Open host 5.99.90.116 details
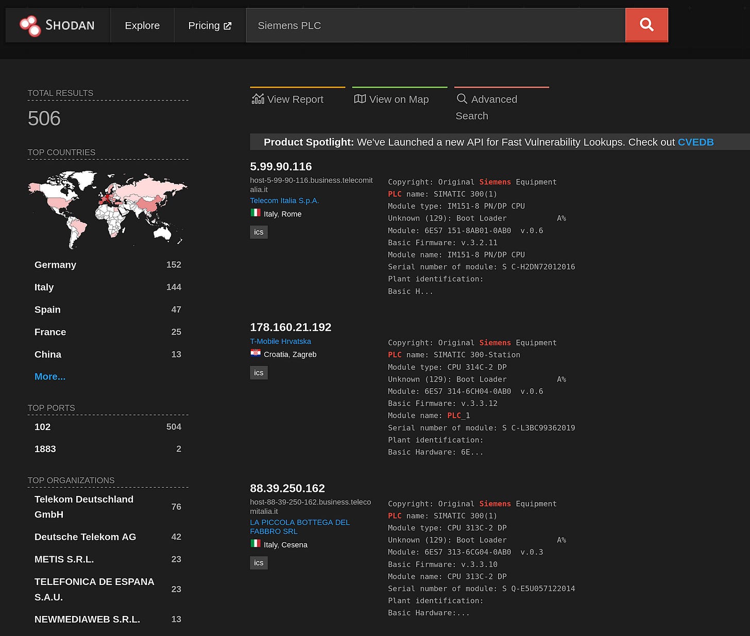Image resolution: width=750 pixels, height=636 pixels. pyautogui.click(x=281, y=166)
